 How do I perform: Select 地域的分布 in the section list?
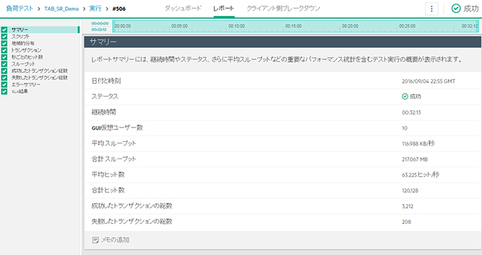(x=23, y=43)
